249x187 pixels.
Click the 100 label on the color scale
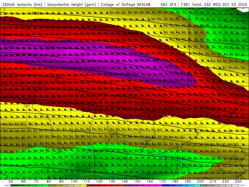(74, 181)
